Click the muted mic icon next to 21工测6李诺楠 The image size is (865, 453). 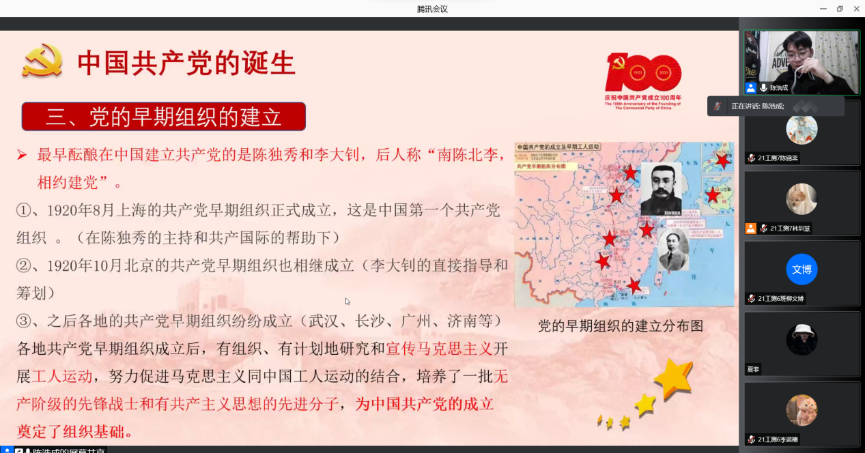point(752,439)
